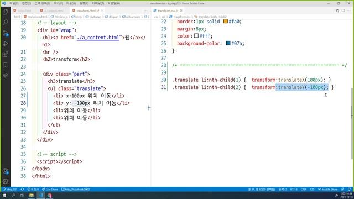Viewport: 354px width, 199px height.
Task: Open the Search view in activity bar
Action: [x=6, y=22]
